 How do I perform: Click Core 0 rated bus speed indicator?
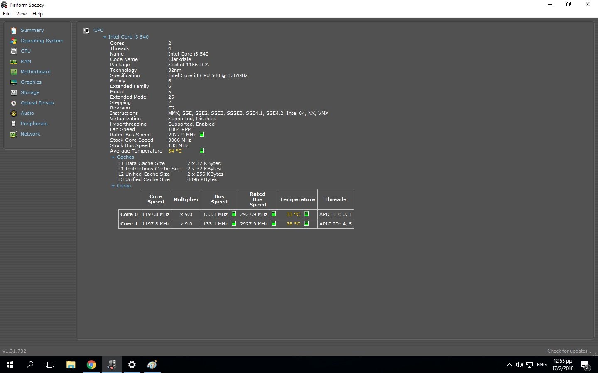click(x=274, y=214)
